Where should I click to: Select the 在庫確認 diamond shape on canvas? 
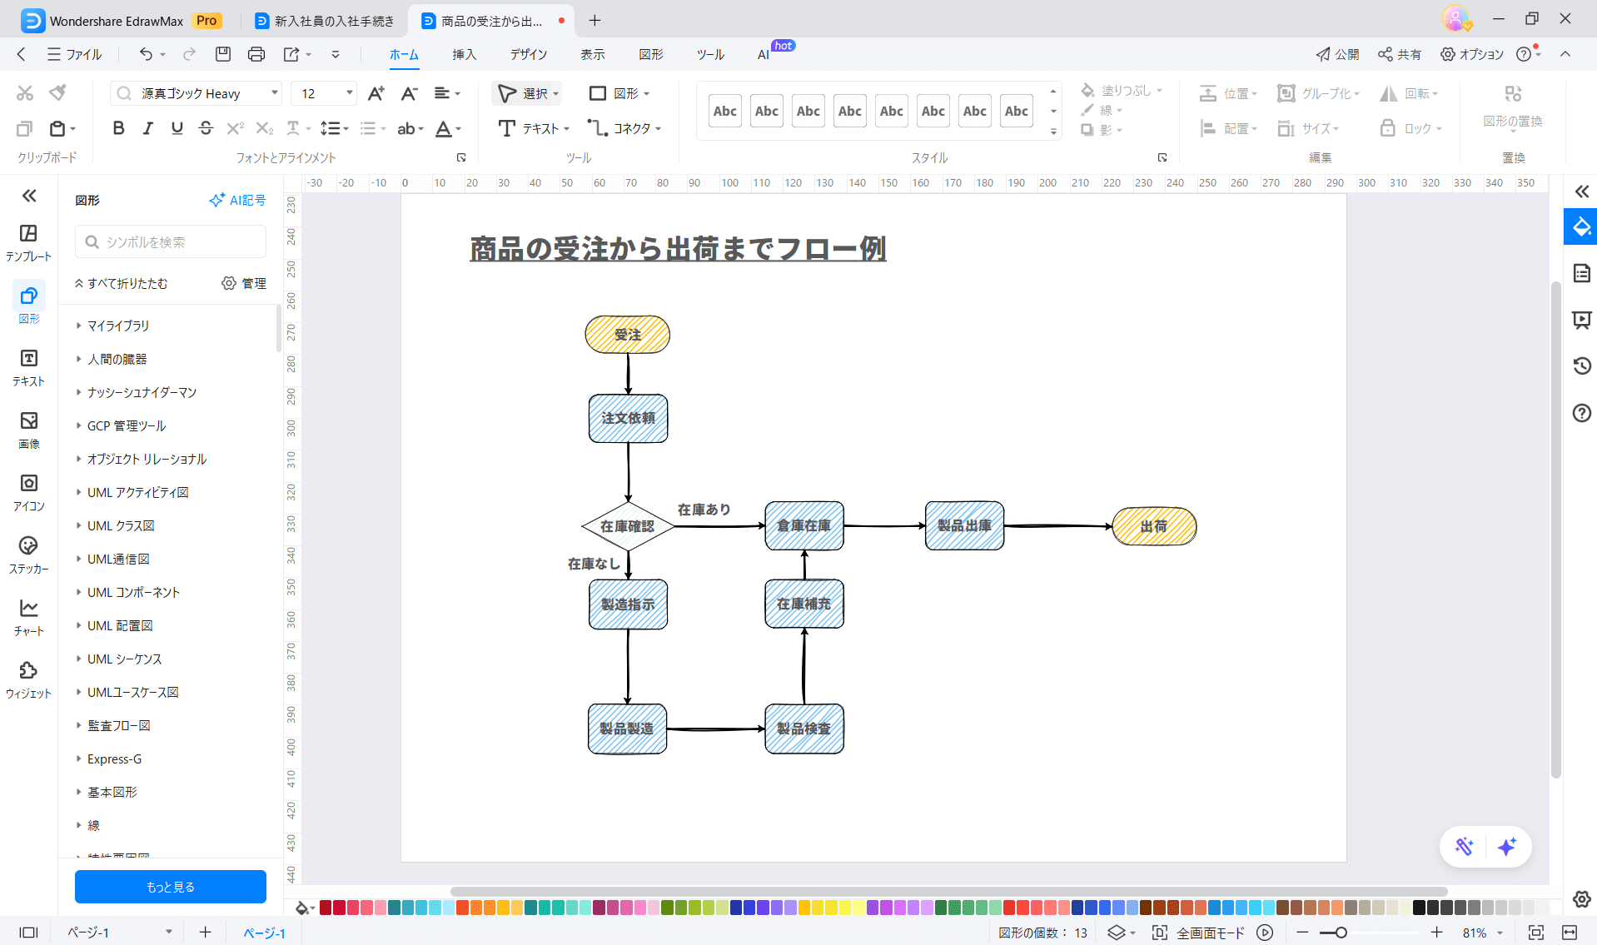pyautogui.click(x=627, y=526)
